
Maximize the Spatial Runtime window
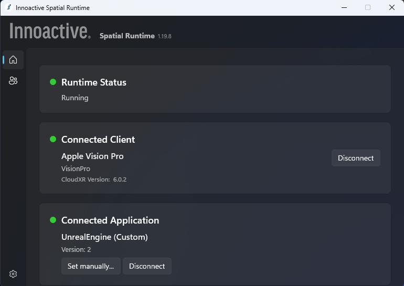pos(368,7)
